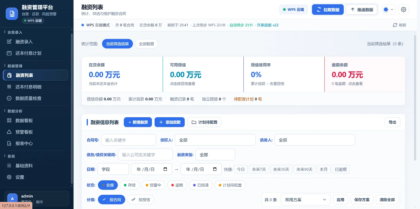Click the 导出 button
The image size is (420, 209).
click(392, 122)
